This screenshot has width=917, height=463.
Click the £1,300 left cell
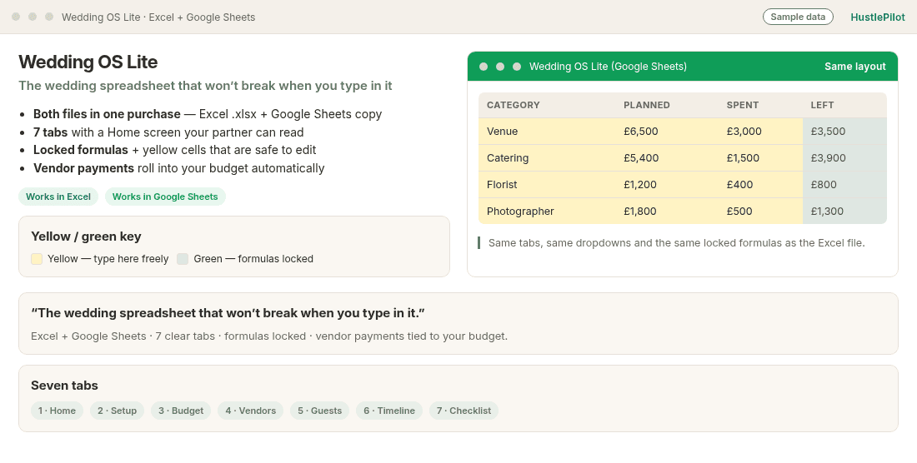click(x=844, y=211)
